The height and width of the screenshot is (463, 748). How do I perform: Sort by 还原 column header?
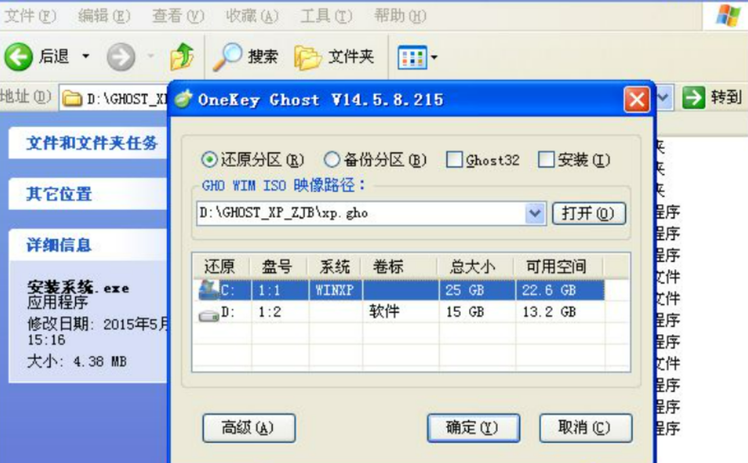click(222, 266)
